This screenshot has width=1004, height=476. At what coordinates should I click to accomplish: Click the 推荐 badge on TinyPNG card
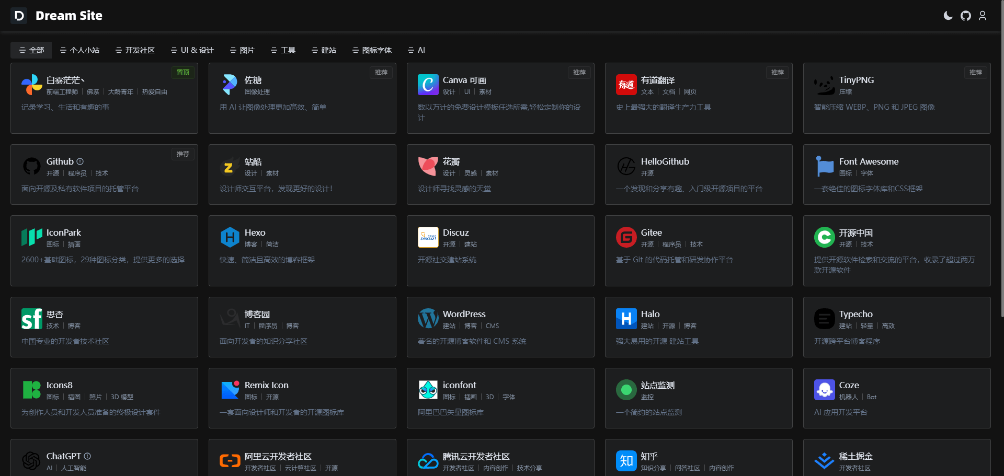[976, 73]
